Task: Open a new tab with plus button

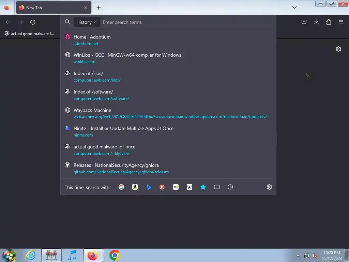Action: click(x=98, y=8)
